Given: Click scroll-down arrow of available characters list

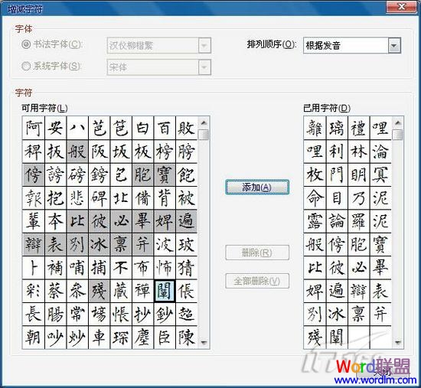Looking at the screenshot, I should point(204,342).
